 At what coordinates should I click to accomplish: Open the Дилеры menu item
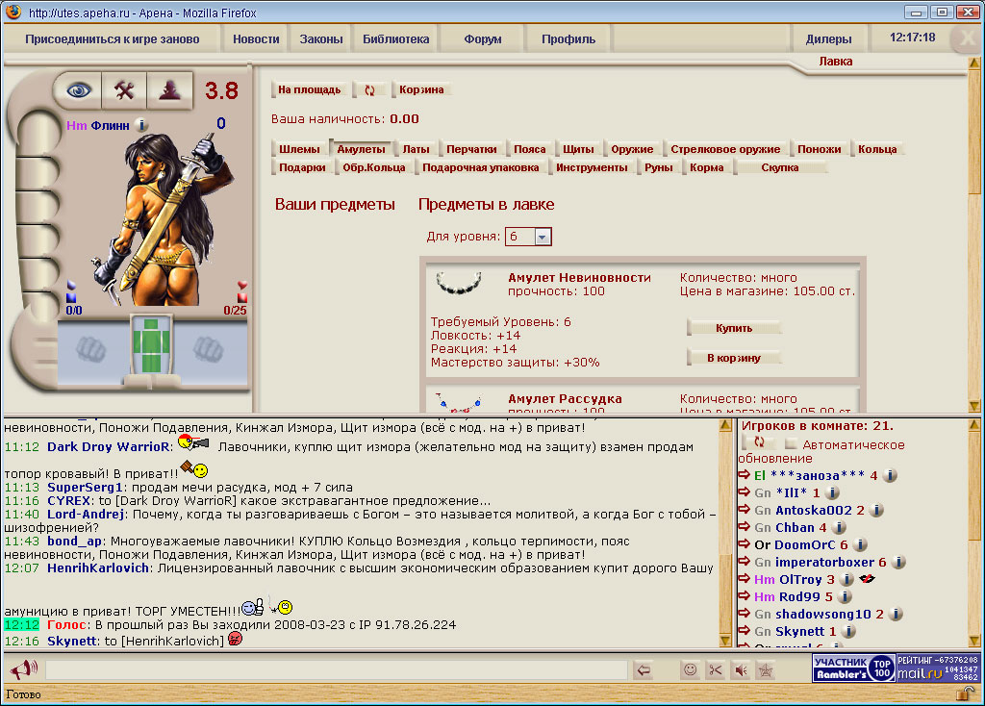(828, 38)
